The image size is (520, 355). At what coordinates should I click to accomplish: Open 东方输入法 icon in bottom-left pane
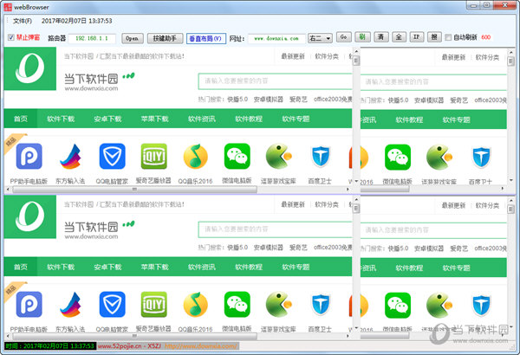click(x=70, y=304)
